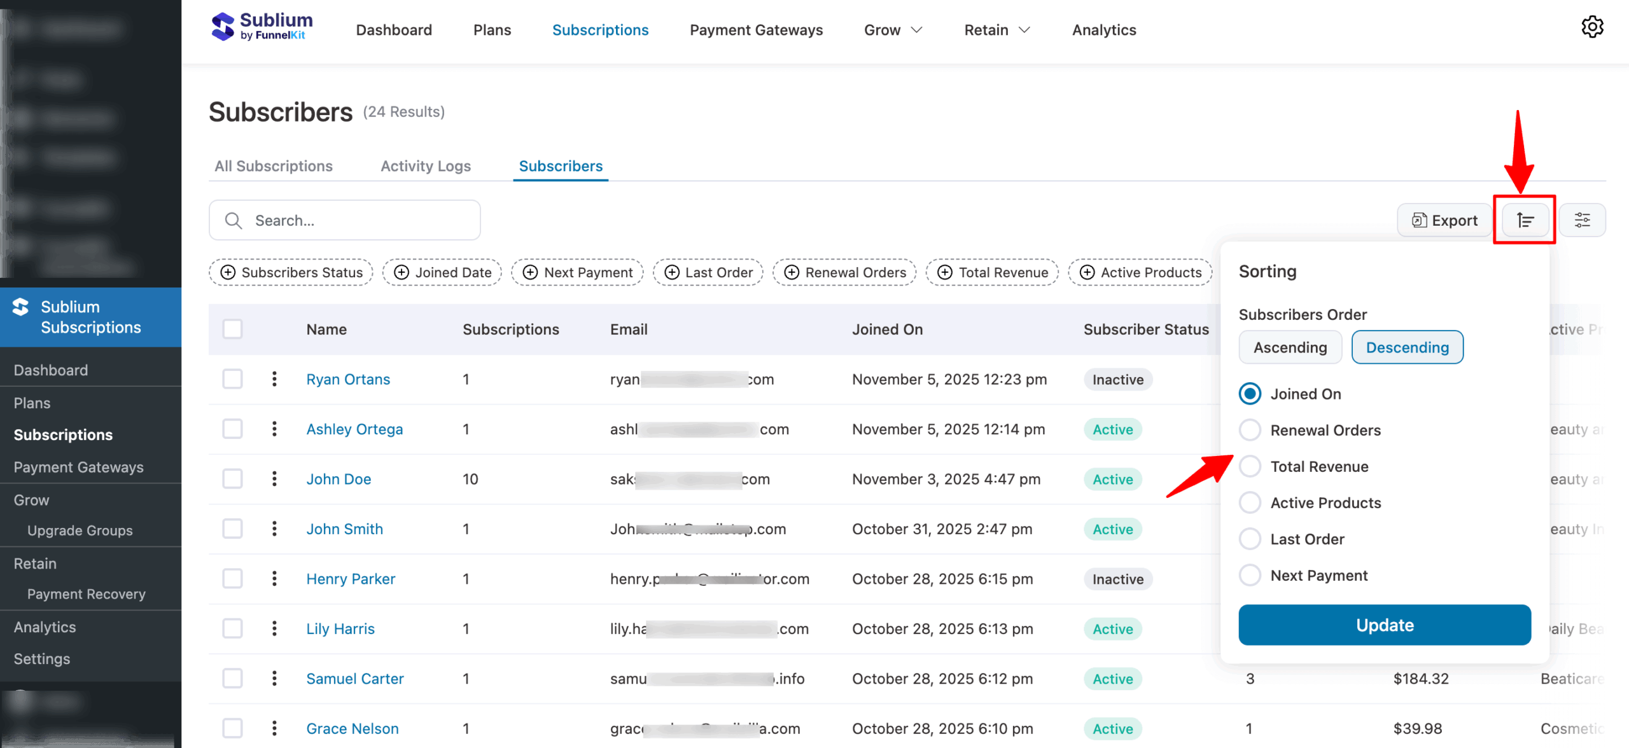This screenshot has width=1629, height=748.
Task: Expand the Retain dropdown menu
Action: (996, 30)
